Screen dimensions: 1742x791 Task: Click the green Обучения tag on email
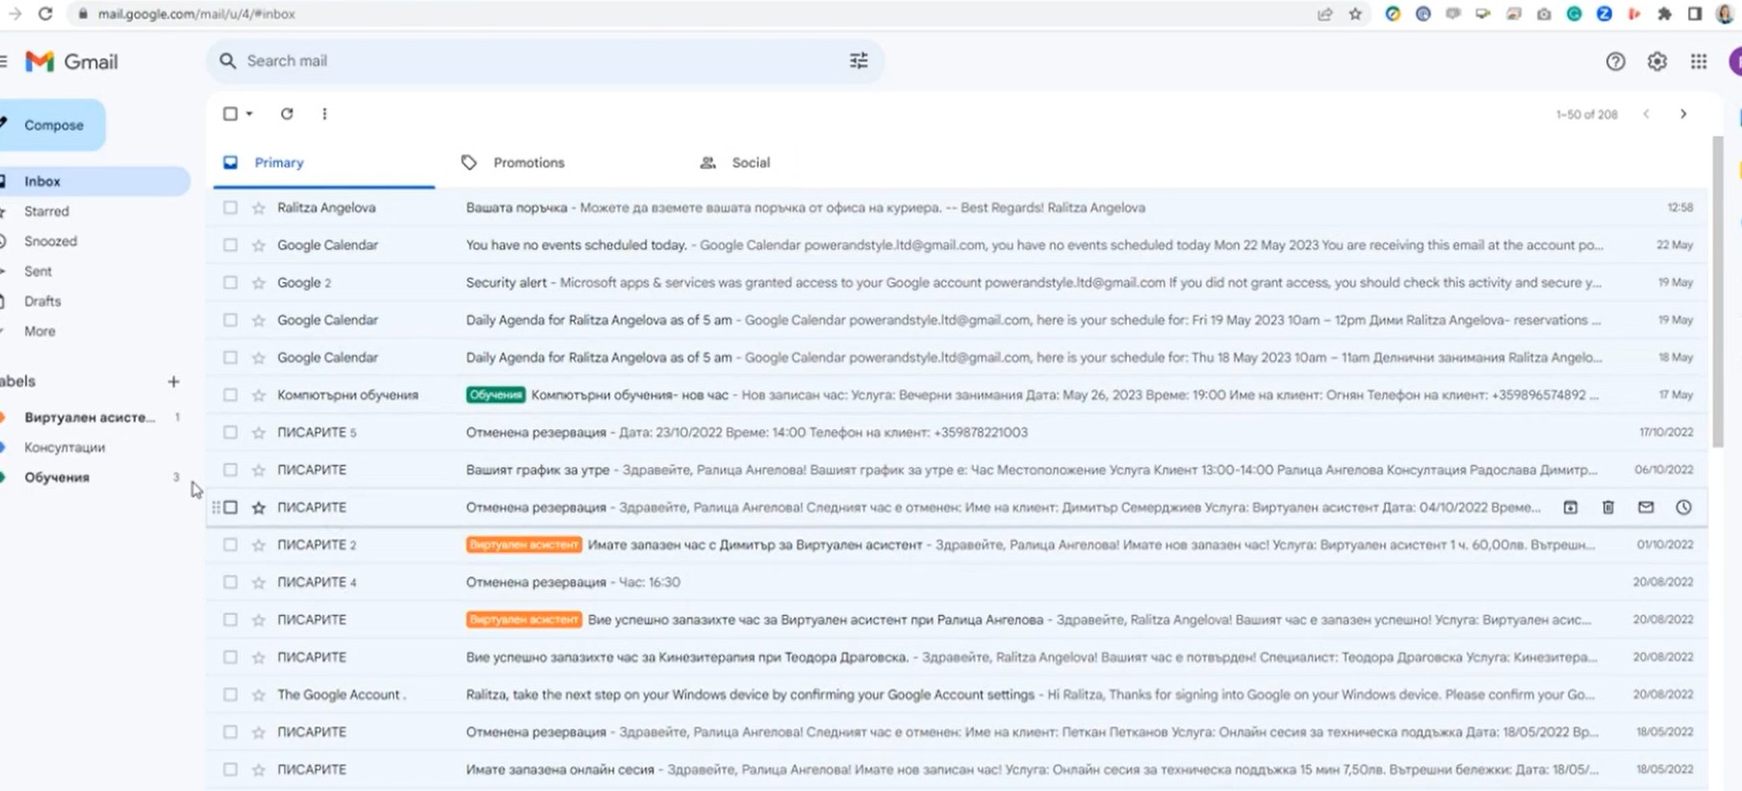[496, 395]
